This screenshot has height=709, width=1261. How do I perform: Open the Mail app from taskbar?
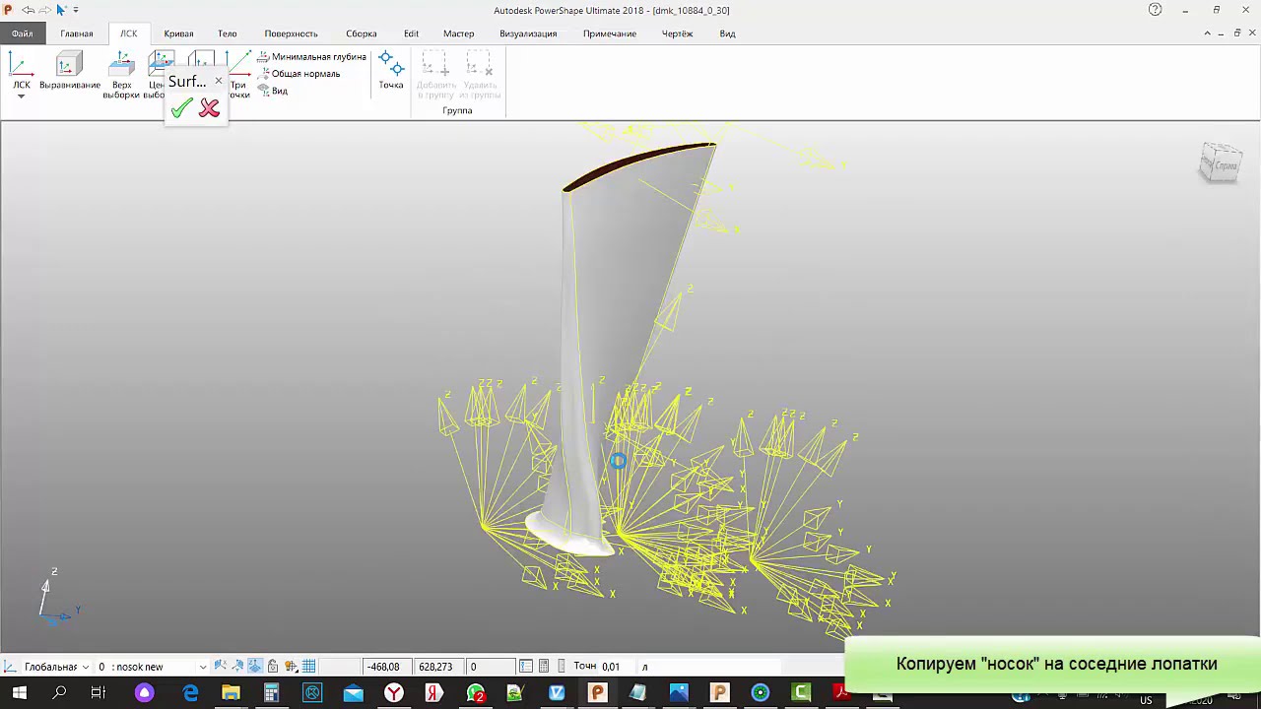click(353, 694)
